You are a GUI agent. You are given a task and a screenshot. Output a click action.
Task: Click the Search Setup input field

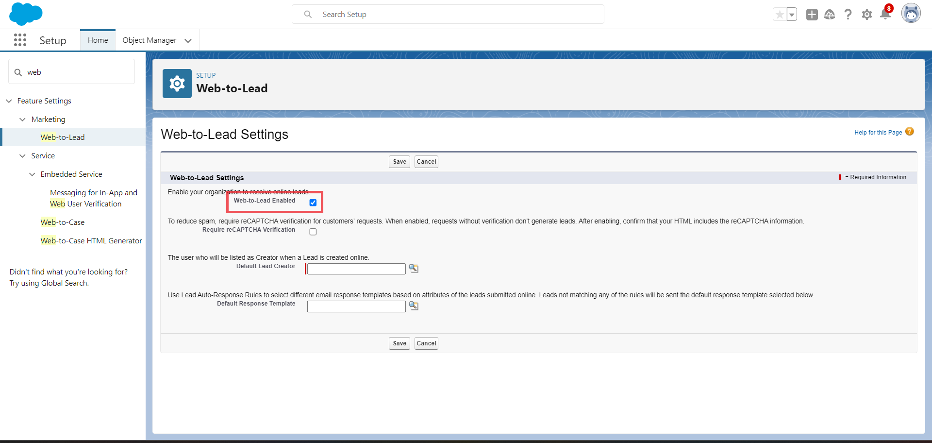[456, 15]
